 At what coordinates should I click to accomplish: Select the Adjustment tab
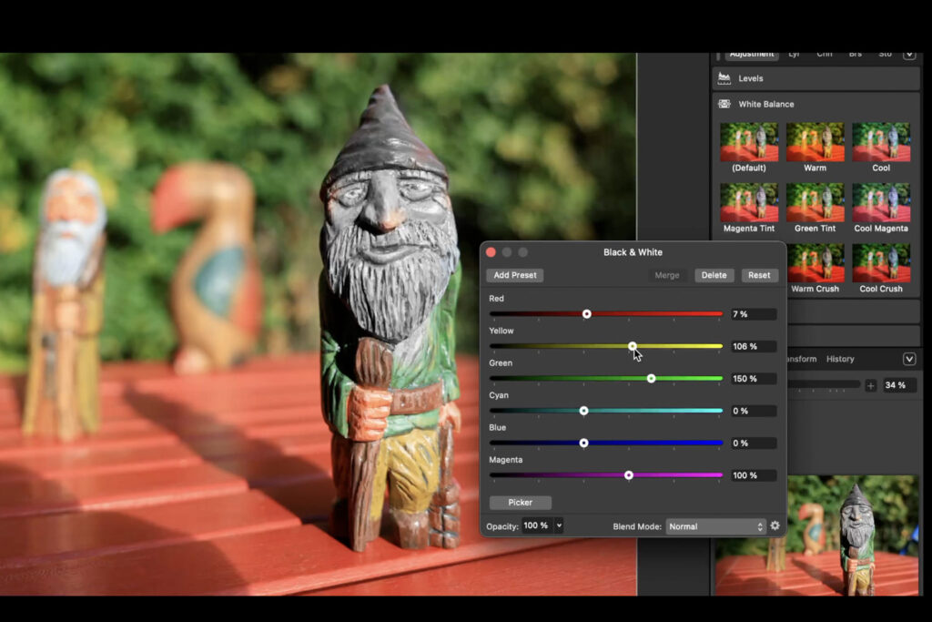point(751,54)
